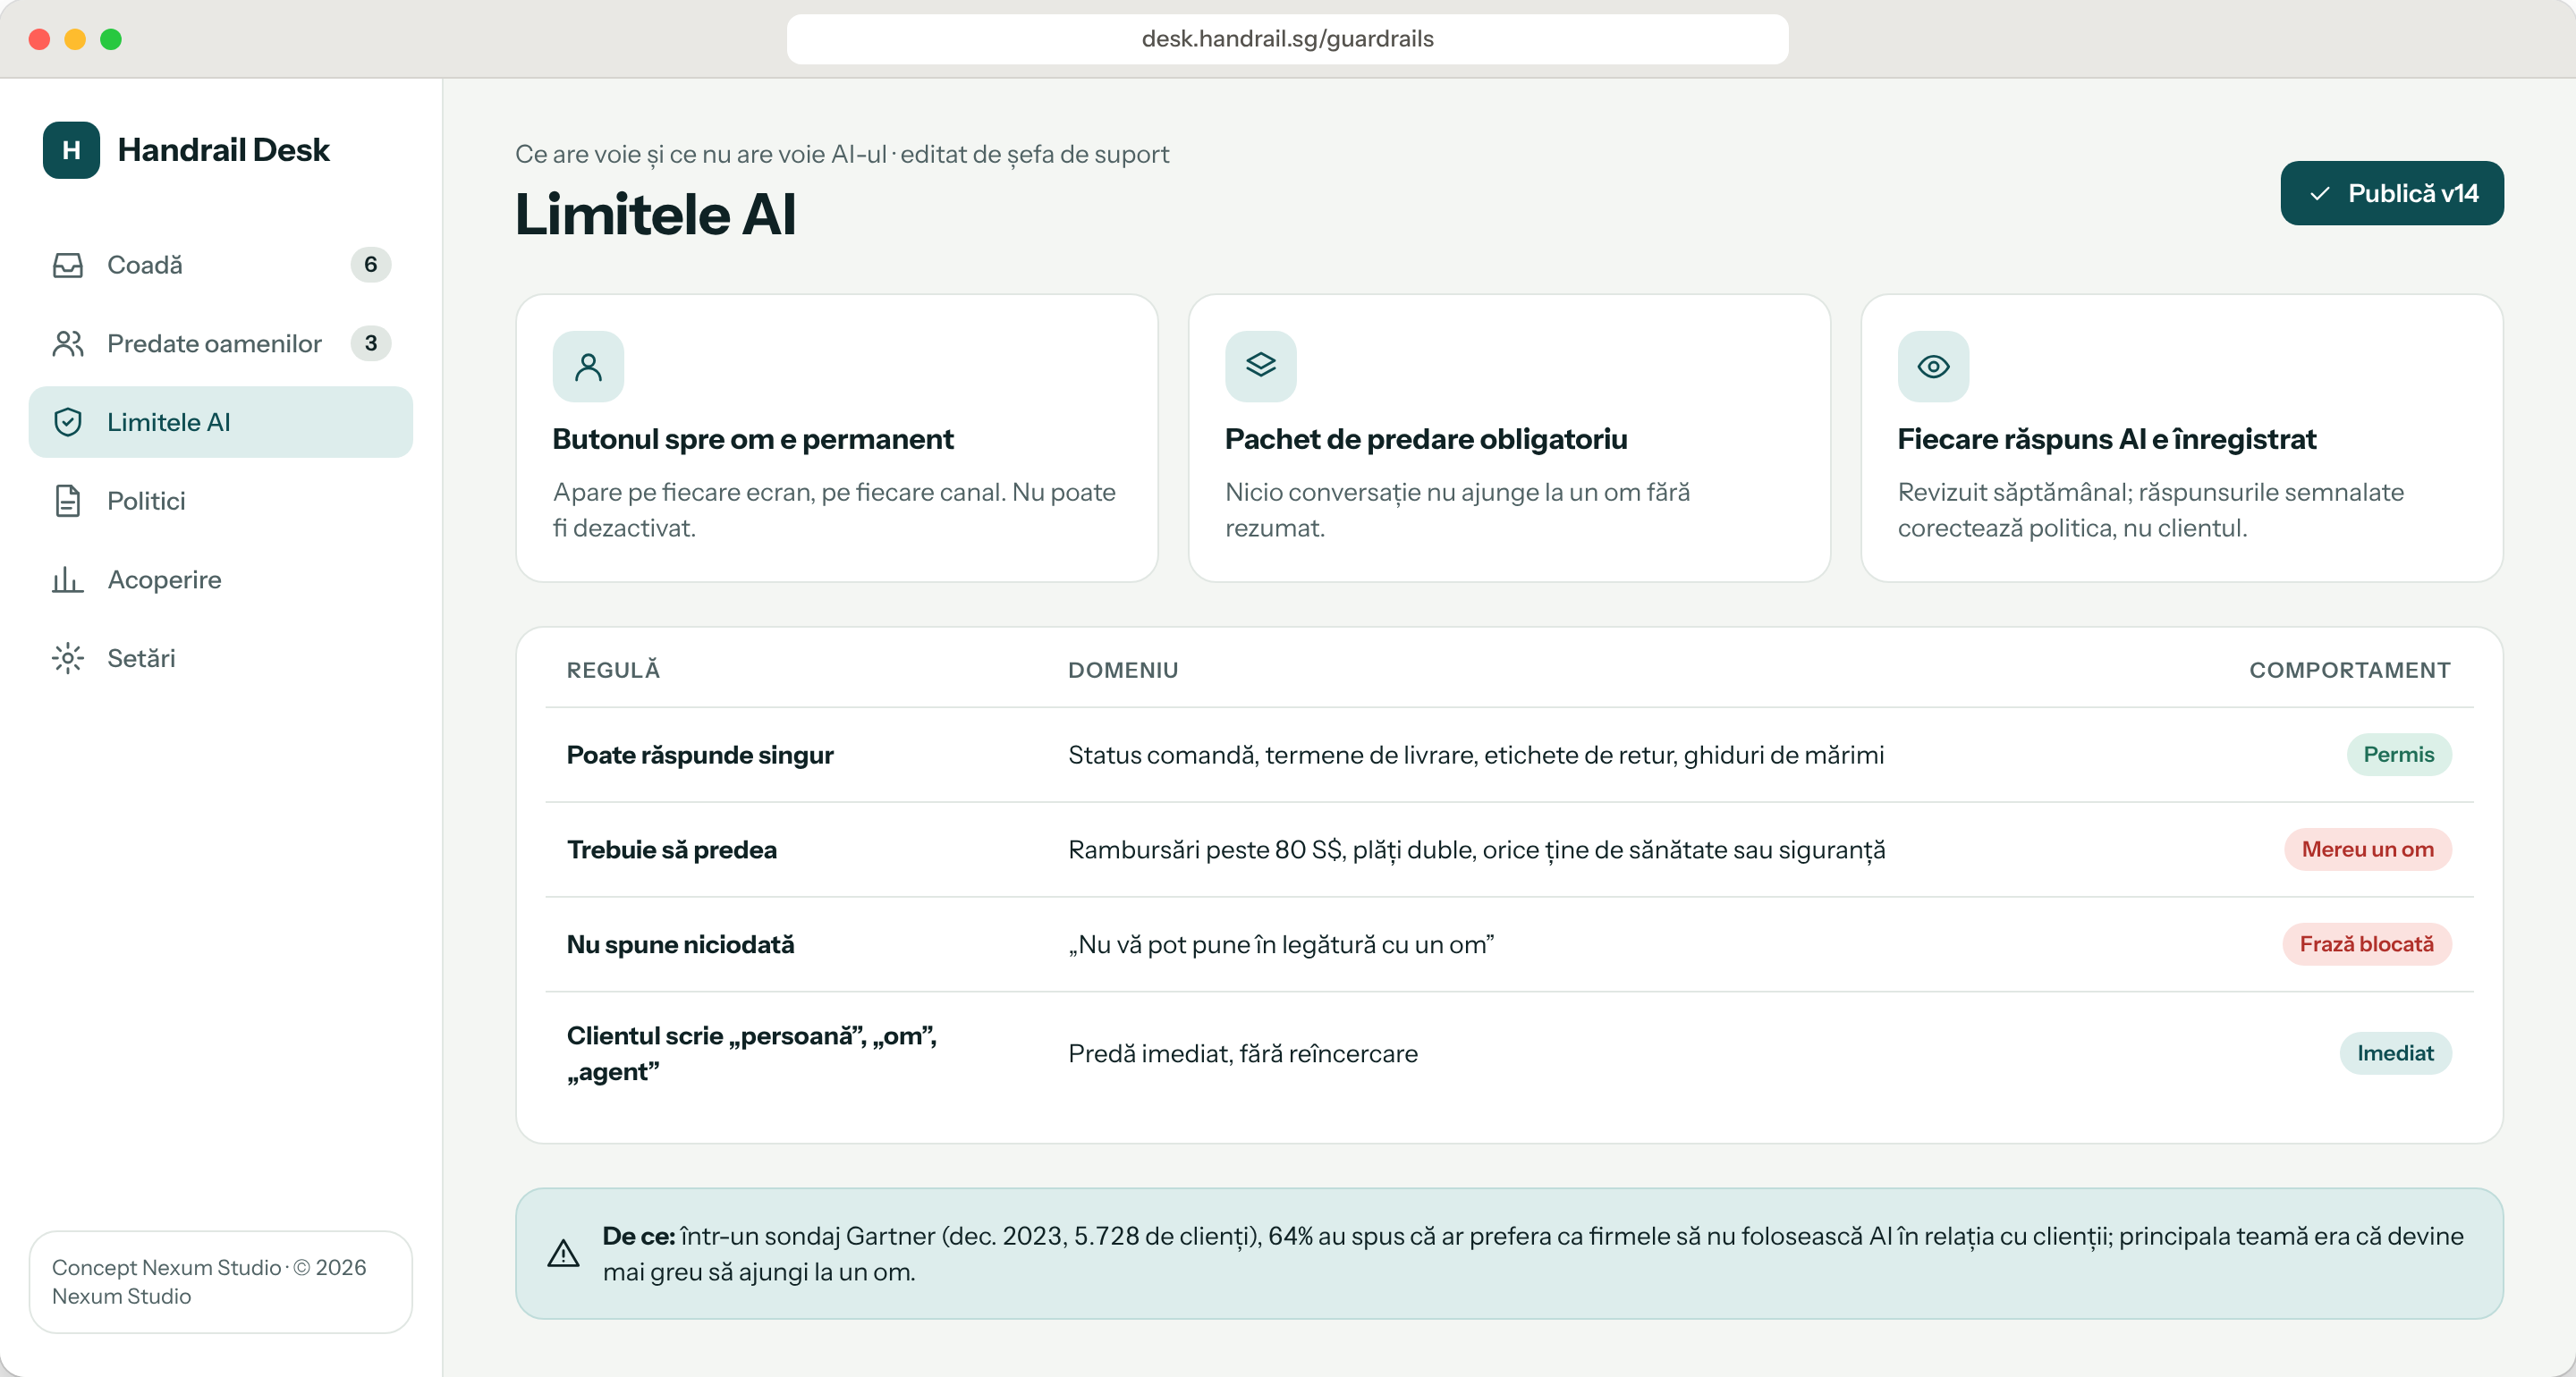
Task: Go to the Politici page
Action: tap(221, 501)
